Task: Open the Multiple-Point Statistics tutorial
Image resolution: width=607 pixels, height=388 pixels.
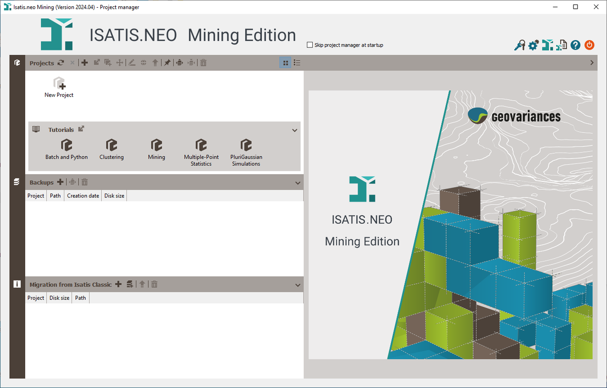Action: click(x=201, y=153)
